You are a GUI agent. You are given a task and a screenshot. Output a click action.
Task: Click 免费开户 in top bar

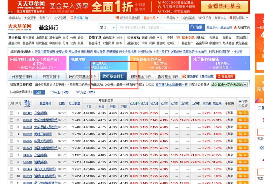coord(45,18)
